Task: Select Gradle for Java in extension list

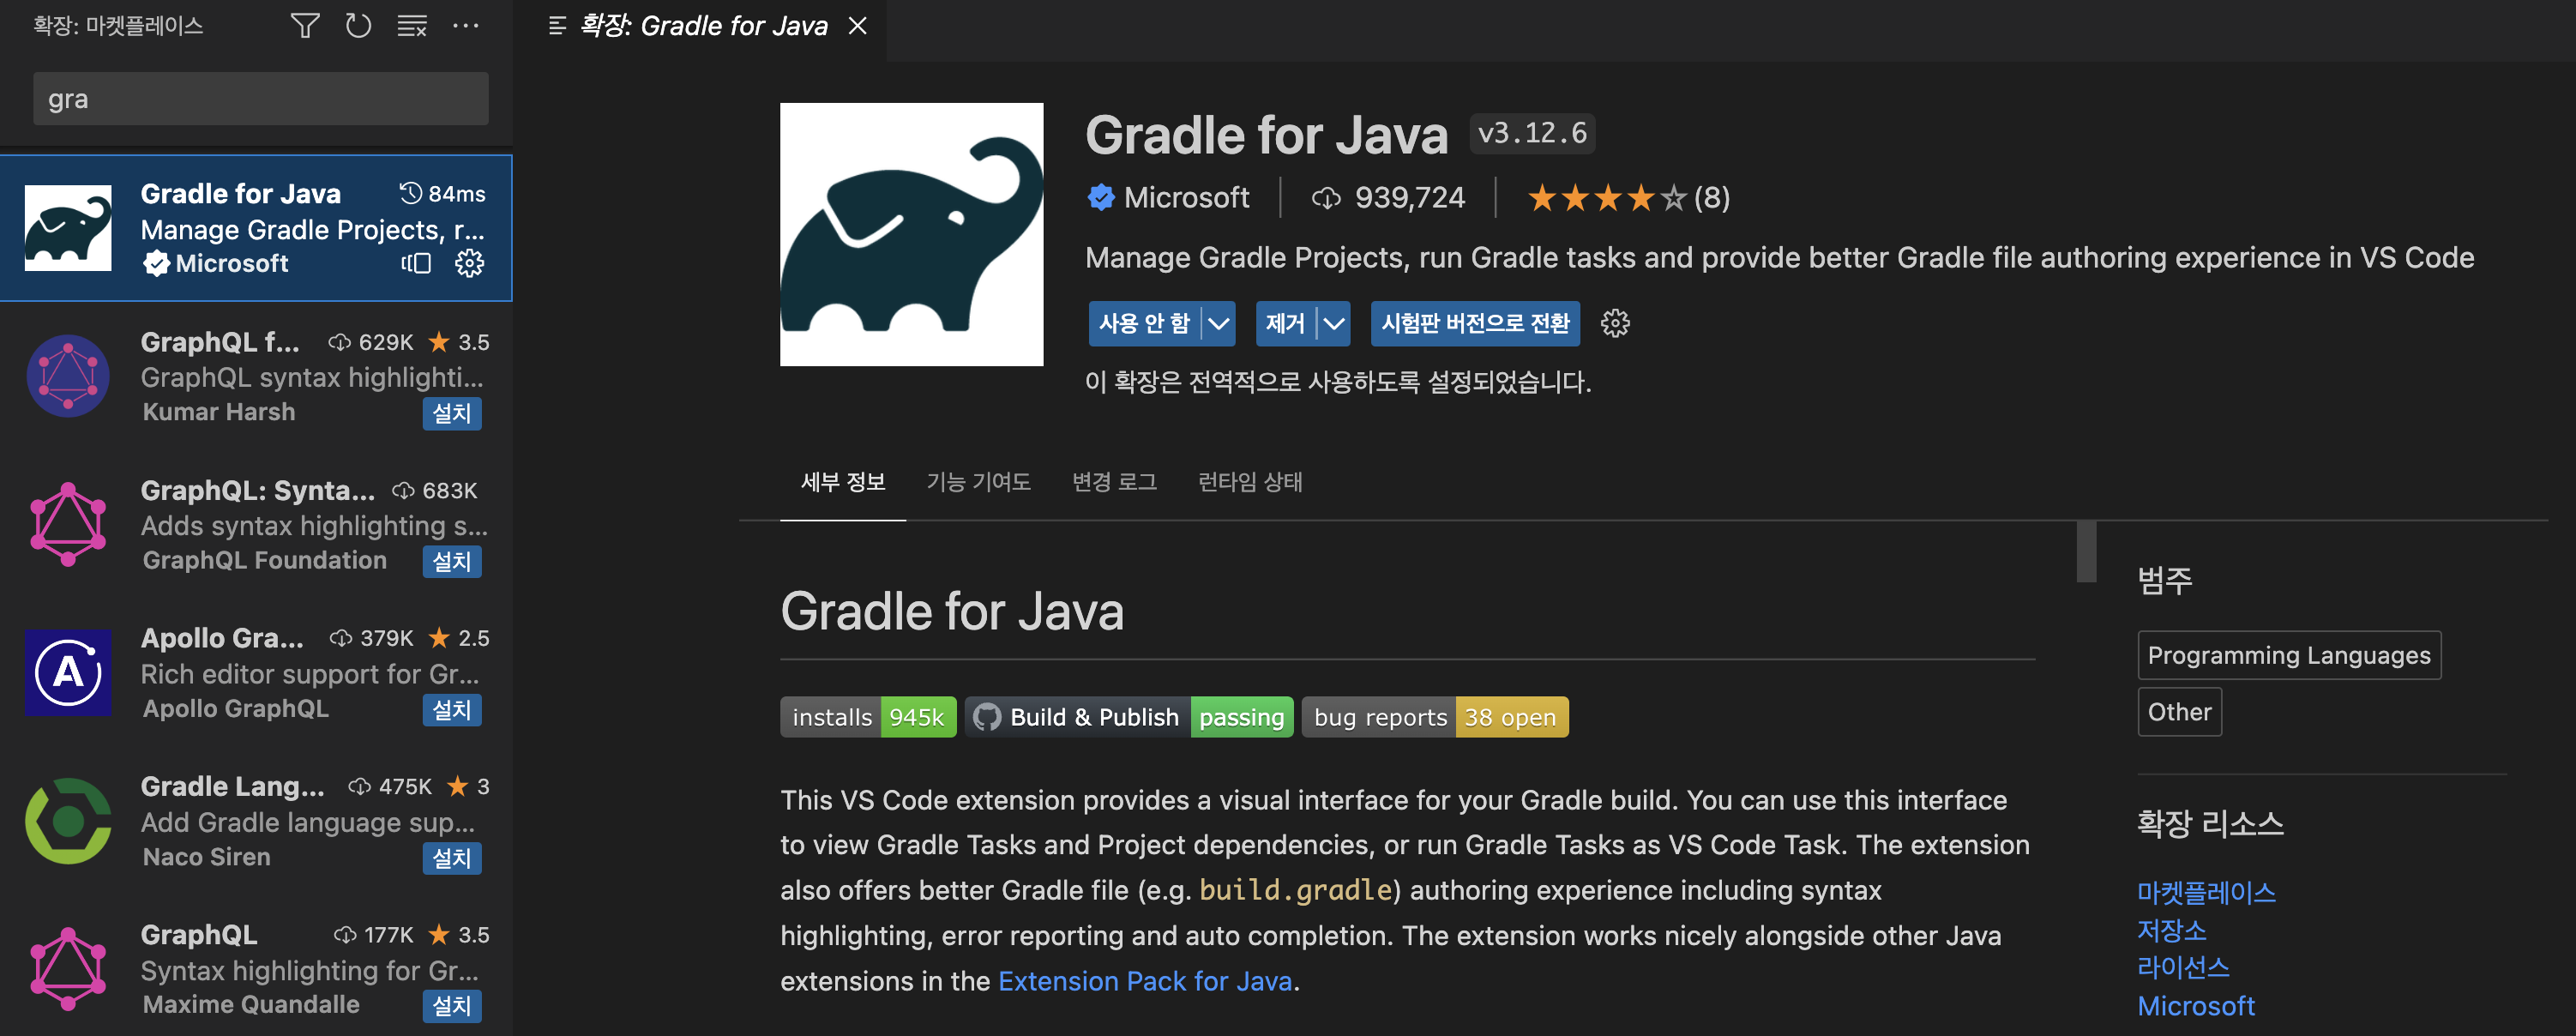Action: pos(256,228)
